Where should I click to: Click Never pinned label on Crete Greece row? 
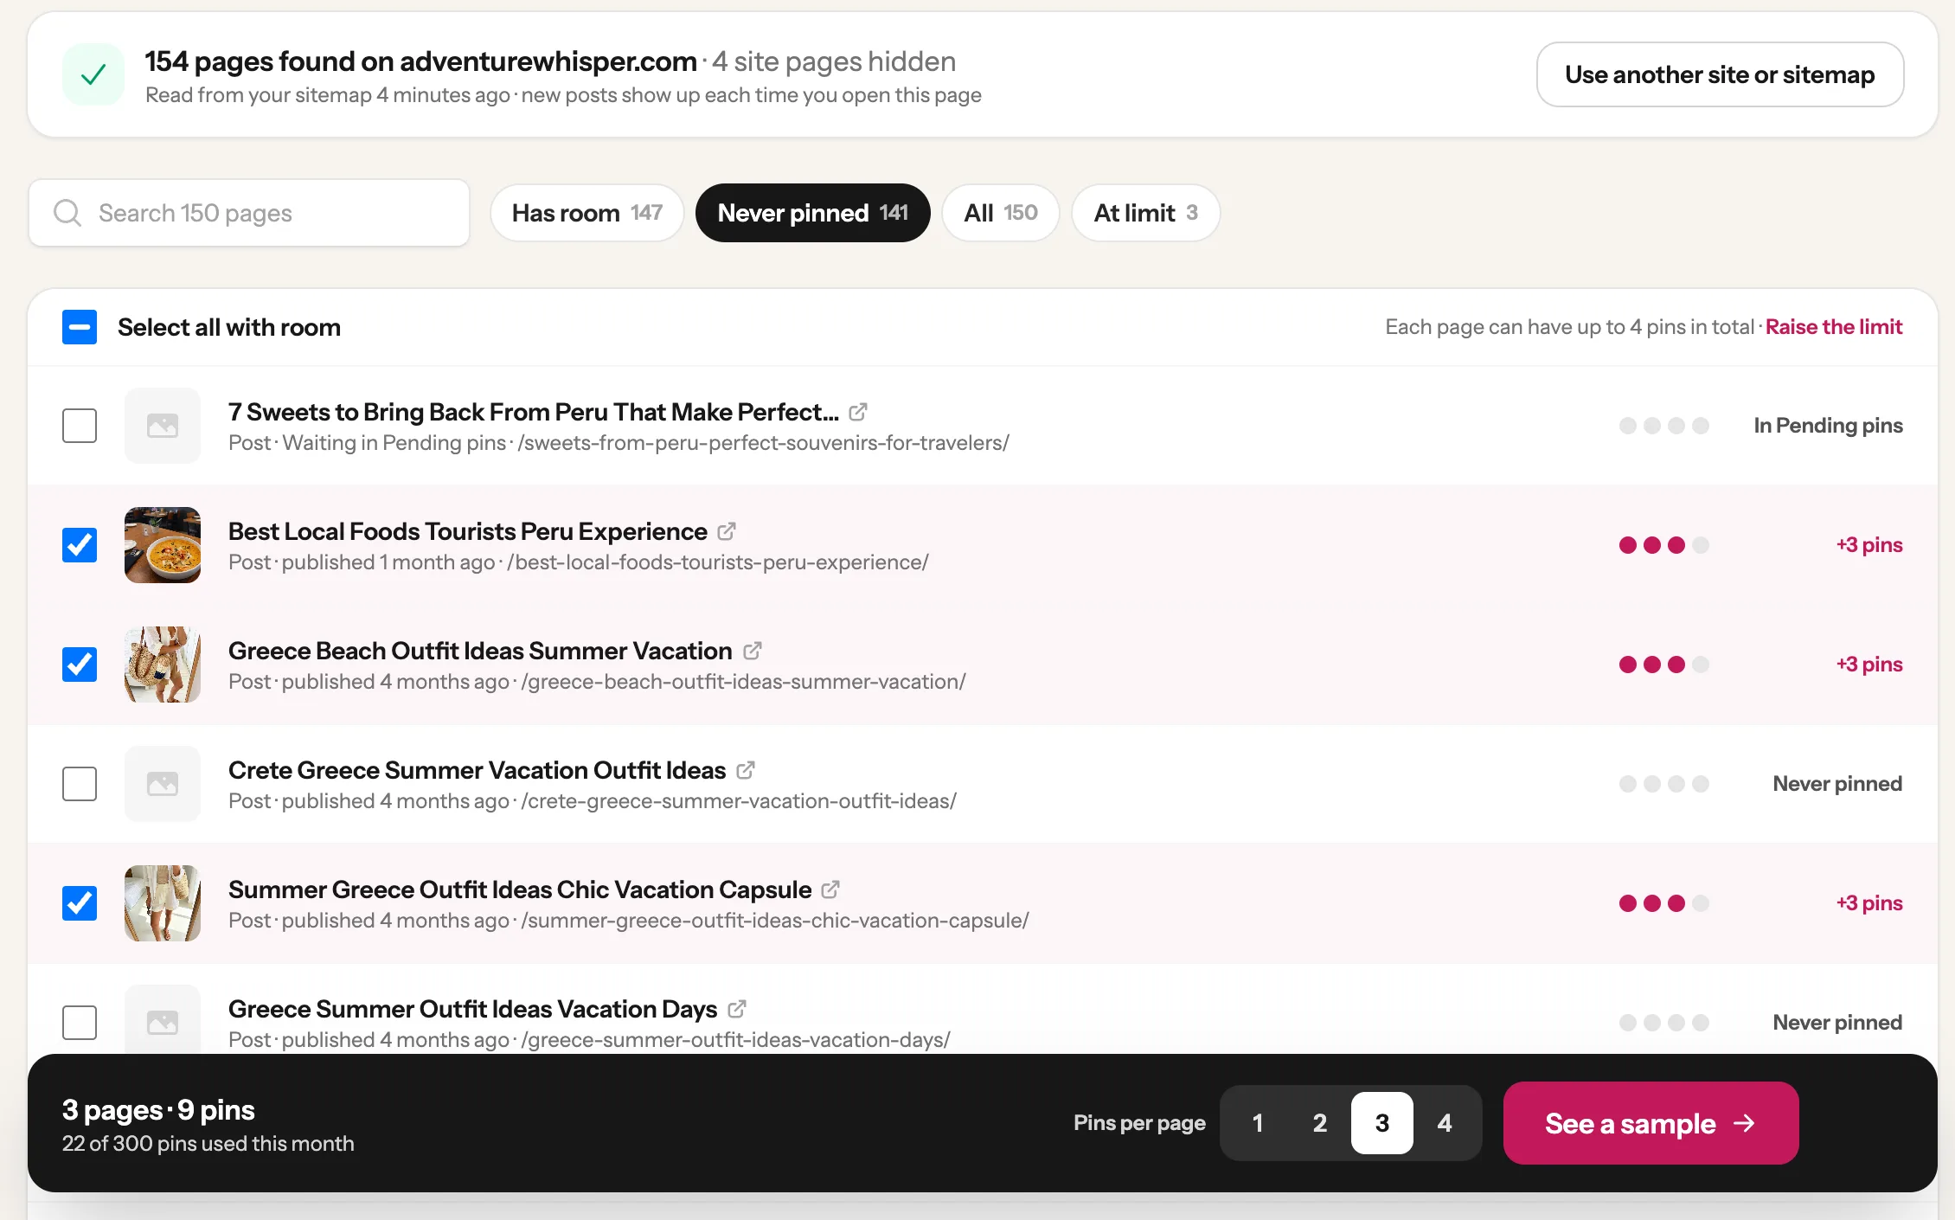click(x=1837, y=784)
